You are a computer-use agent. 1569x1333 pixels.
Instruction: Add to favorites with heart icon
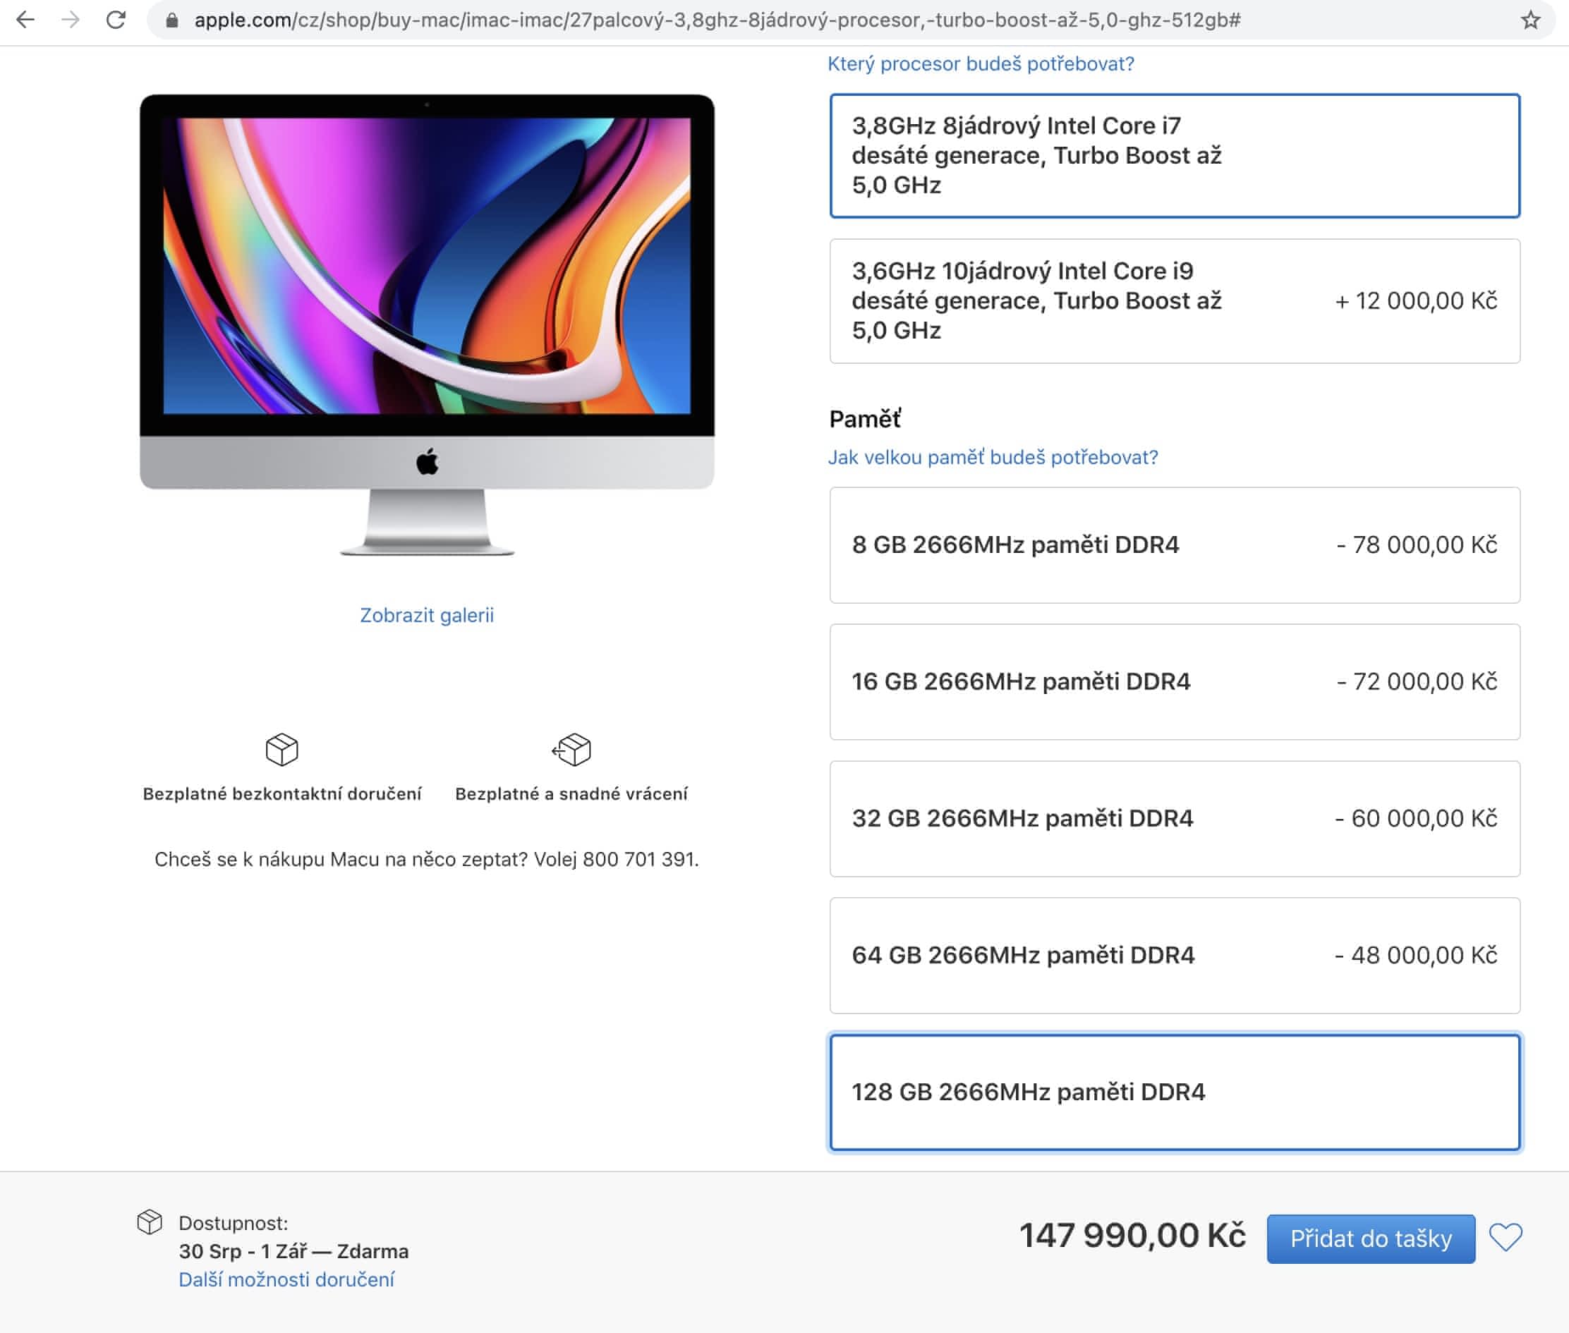click(x=1505, y=1237)
